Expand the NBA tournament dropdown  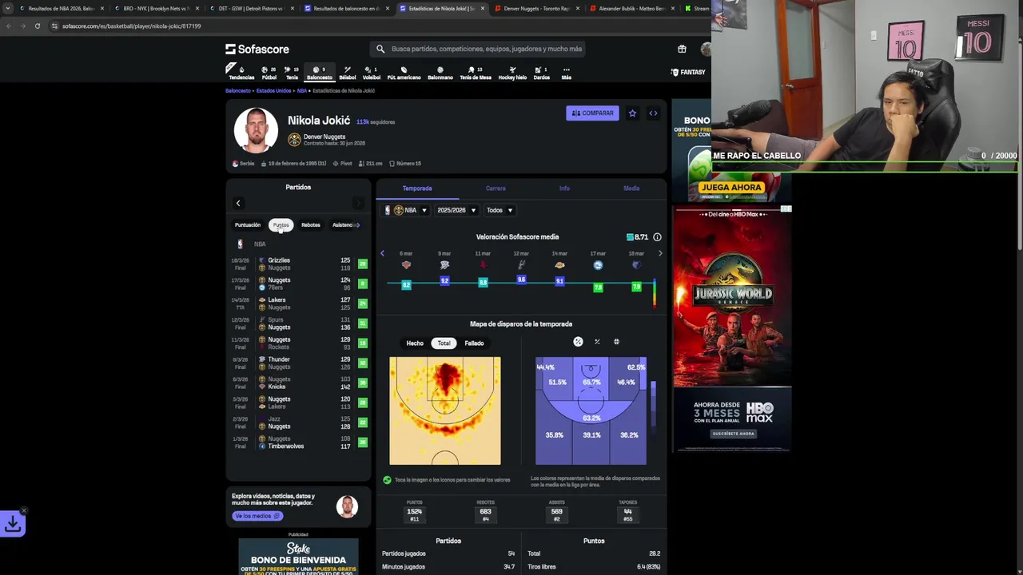(x=407, y=210)
